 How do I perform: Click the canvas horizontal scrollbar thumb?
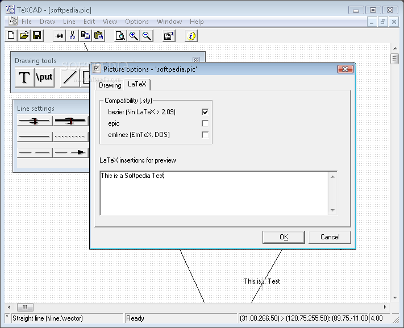click(x=25, y=307)
